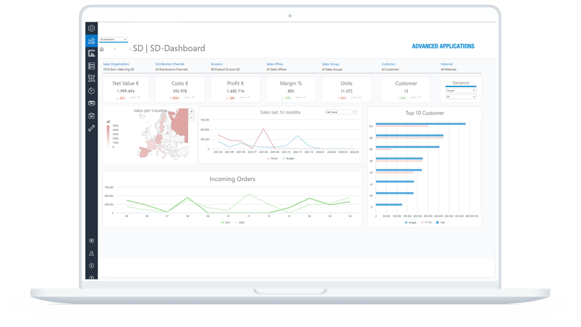Screen dimensions: 581x327
Task: Open the stopwatch timer sidebar icon
Action: pos(92,91)
